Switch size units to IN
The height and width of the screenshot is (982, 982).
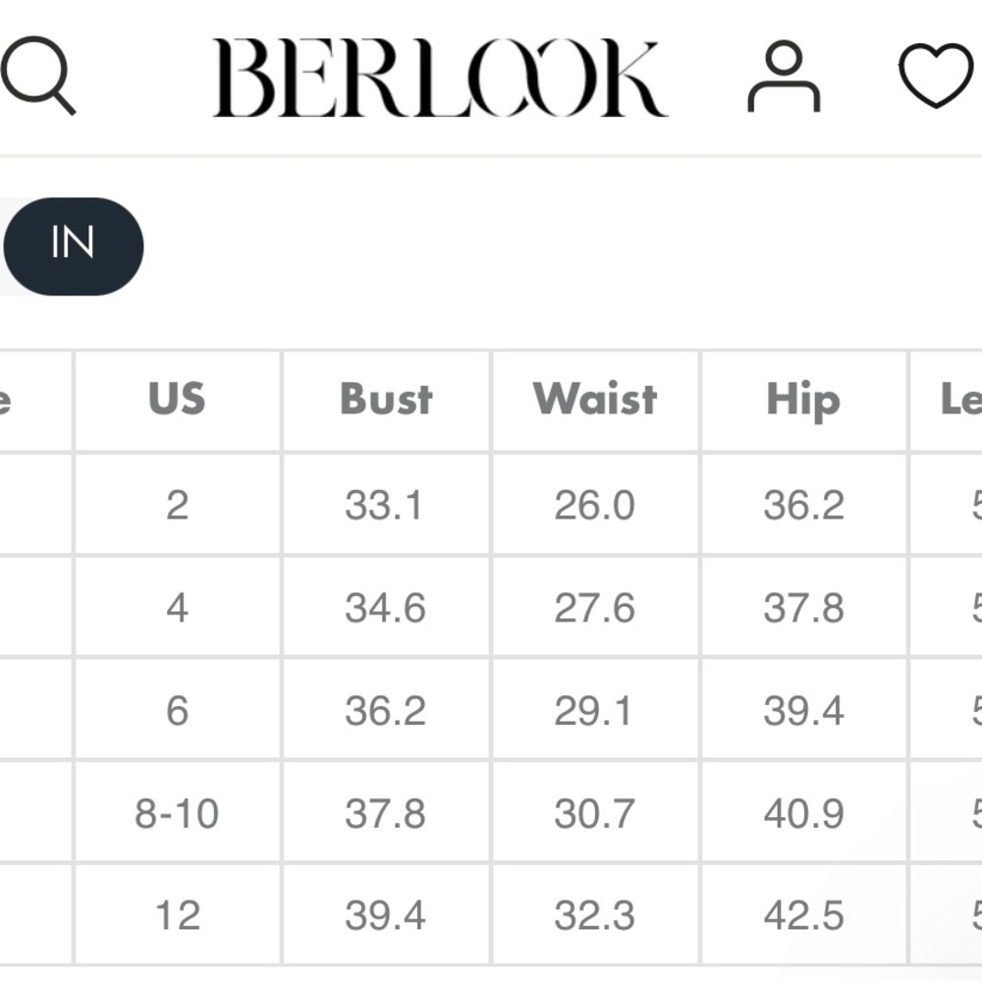pos(74,246)
